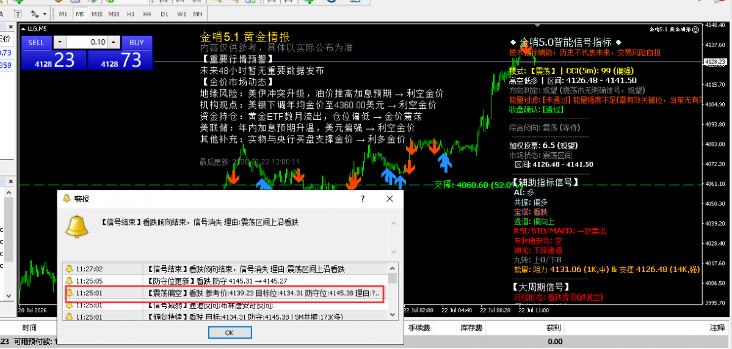This screenshot has width=732, height=349.
Task: Select the 11:27:02 信号结束 alert row
Action: pyautogui.click(x=225, y=269)
